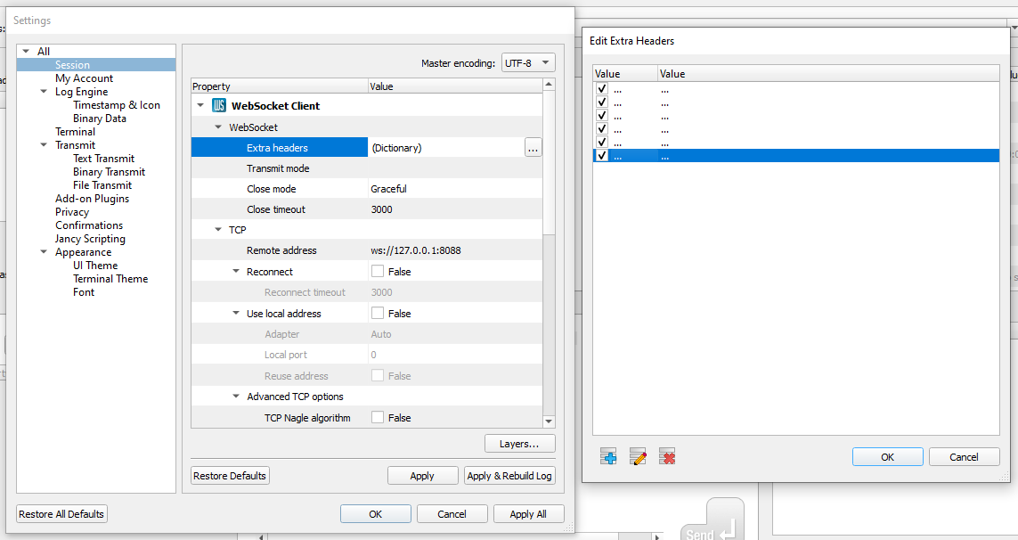Click property grid scrollbar up arrow
Image resolution: width=1018 pixels, height=540 pixels.
(x=549, y=86)
